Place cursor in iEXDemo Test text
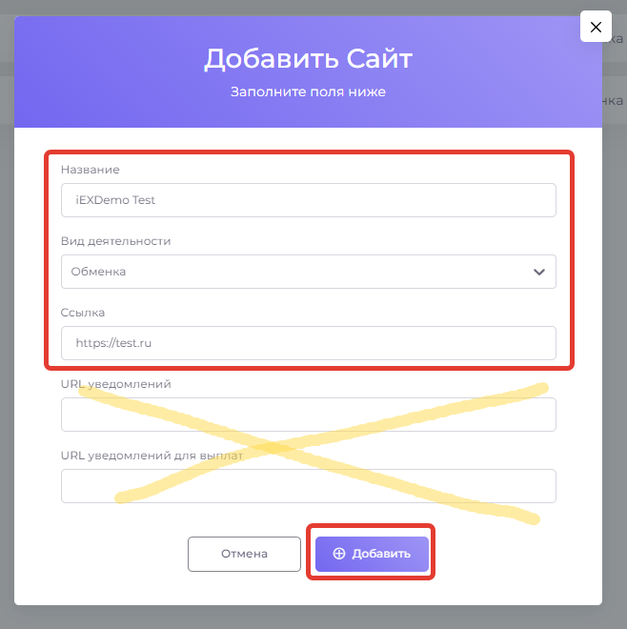 [x=115, y=200]
